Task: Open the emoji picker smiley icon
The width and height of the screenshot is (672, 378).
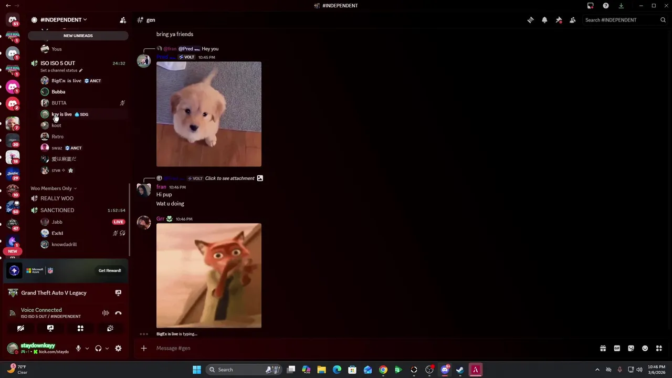Action: click(x=645, y=348)
